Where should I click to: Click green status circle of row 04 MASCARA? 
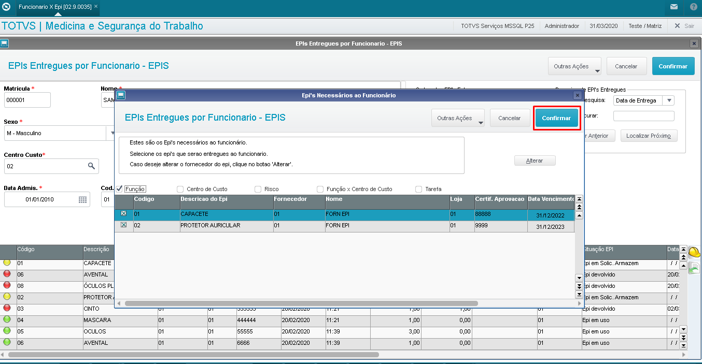7,319
